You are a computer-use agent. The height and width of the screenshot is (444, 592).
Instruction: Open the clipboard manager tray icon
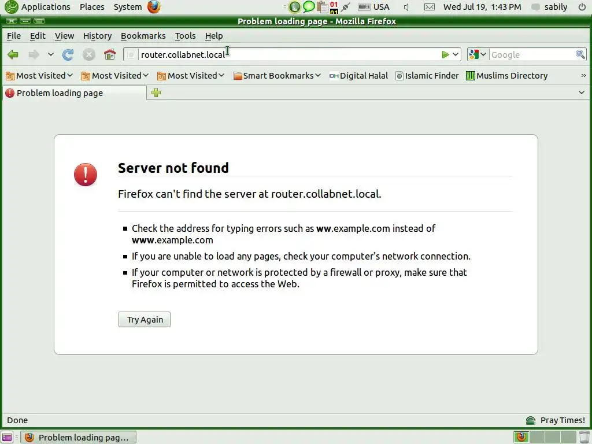coord(322,7)
